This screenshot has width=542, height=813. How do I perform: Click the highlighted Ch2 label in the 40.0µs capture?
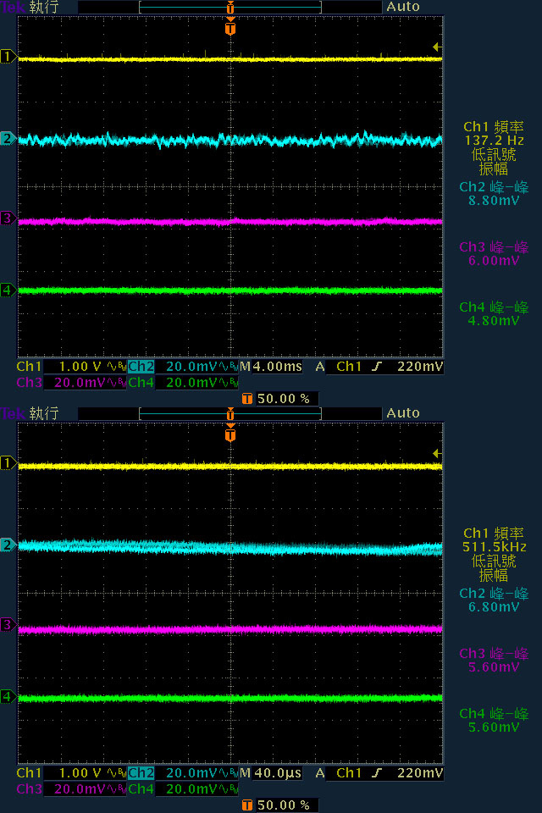141,773
